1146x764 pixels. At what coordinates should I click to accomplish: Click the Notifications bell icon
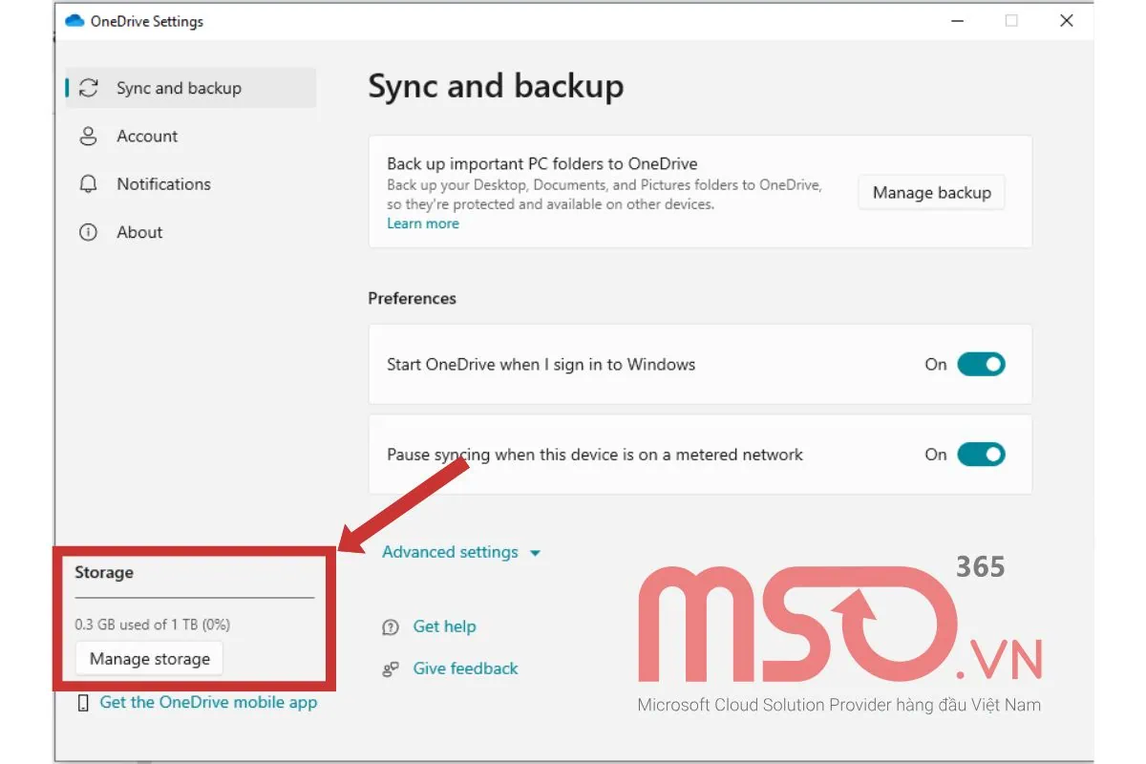click(x=89, y=184)
